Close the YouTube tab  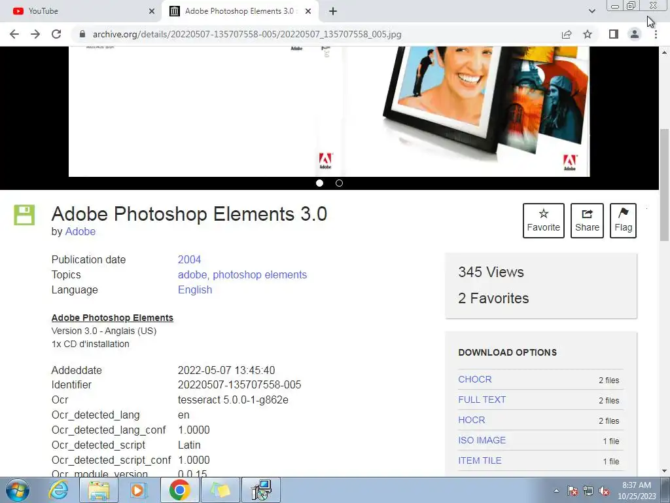(x=152, y=11)
